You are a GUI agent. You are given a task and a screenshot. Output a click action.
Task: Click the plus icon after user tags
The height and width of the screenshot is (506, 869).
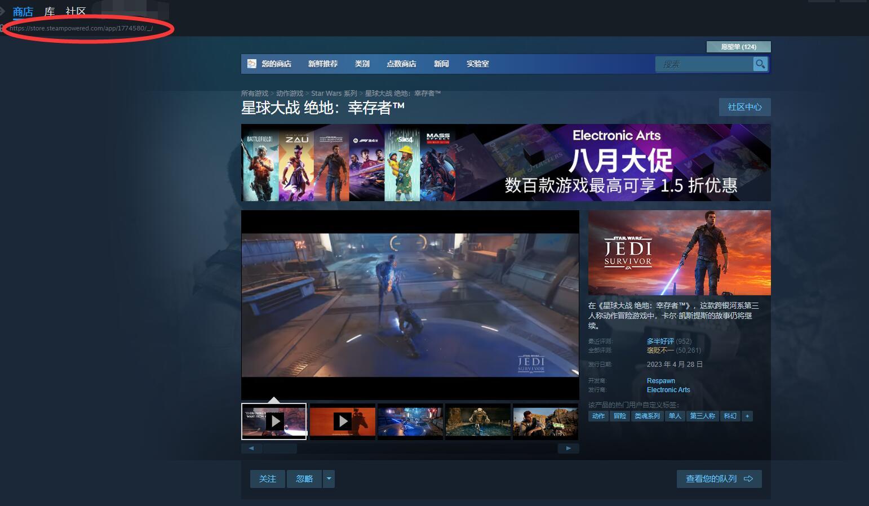[747, 416]
